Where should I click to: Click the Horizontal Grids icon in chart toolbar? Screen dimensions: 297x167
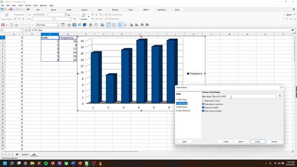(120, 25)
